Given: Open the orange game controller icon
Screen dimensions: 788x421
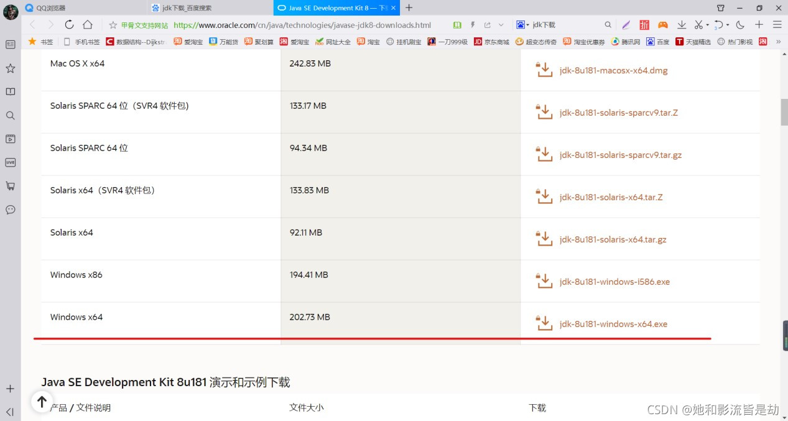Looking at the screenshot, I should pos(663,25).
